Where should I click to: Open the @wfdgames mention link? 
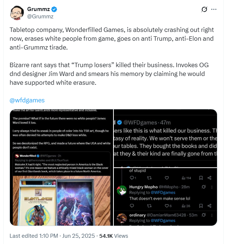(27, 100)
